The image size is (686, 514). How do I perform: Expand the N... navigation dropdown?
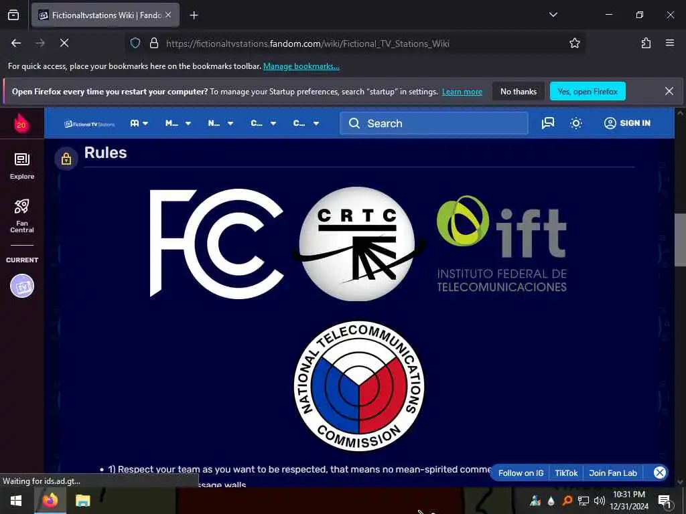click(x=220, y=124)
